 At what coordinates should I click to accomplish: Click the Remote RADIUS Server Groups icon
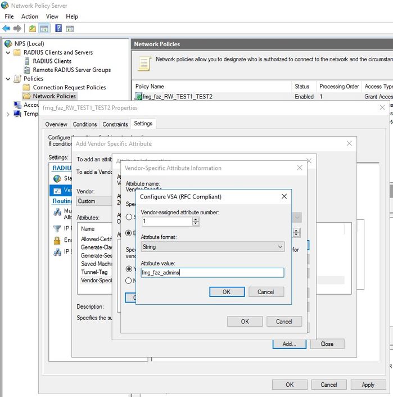tap(27, 70)
